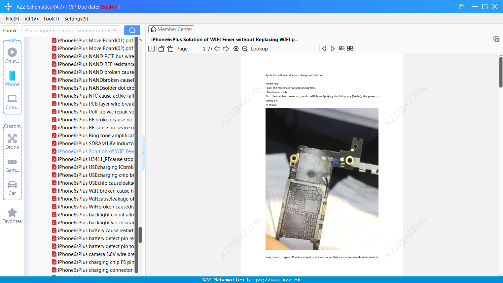Image resolution: width=503 pixels, height=283 pixels.
Task: Open iPhone6sPlus Pull-up vcc repair file
Action: 93,112
